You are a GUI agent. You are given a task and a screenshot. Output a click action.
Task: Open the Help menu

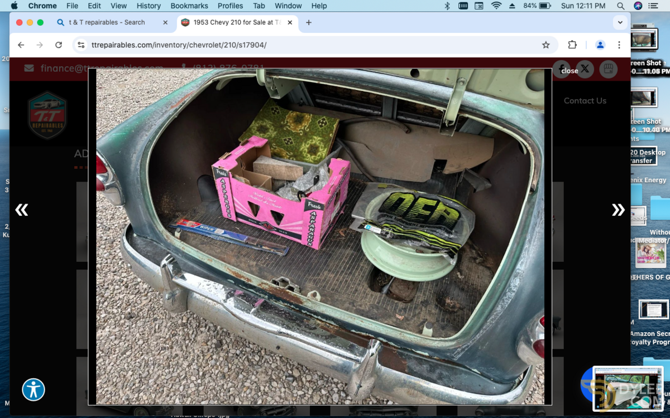[319, 6]
